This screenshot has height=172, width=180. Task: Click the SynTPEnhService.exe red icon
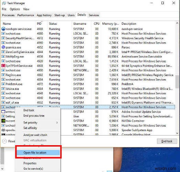3,66
